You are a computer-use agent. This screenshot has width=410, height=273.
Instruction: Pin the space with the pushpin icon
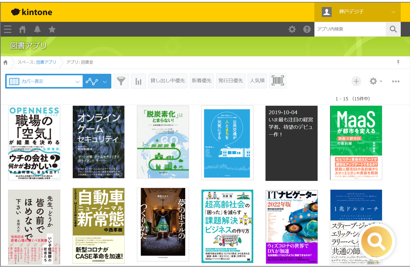click(x=398, y=62)
